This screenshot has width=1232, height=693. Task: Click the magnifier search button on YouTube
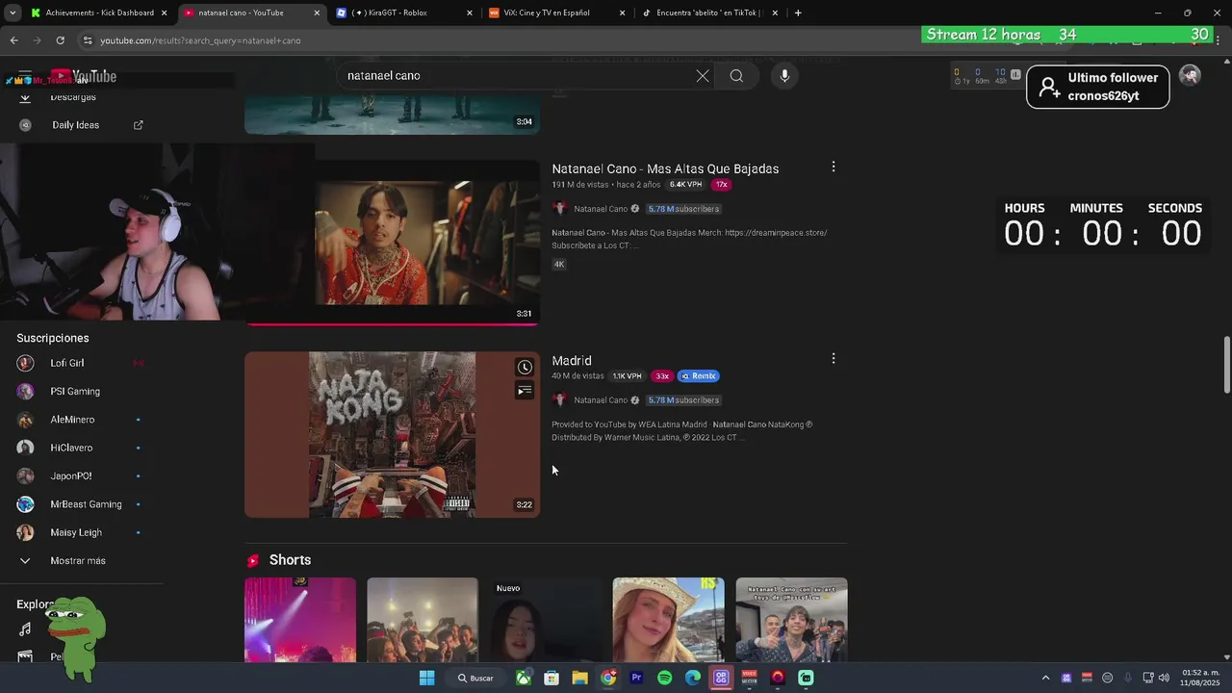tap(736, 76)
